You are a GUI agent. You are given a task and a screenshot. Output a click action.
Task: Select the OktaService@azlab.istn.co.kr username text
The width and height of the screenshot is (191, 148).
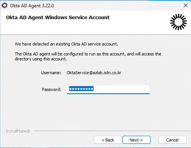click(94, 73)
